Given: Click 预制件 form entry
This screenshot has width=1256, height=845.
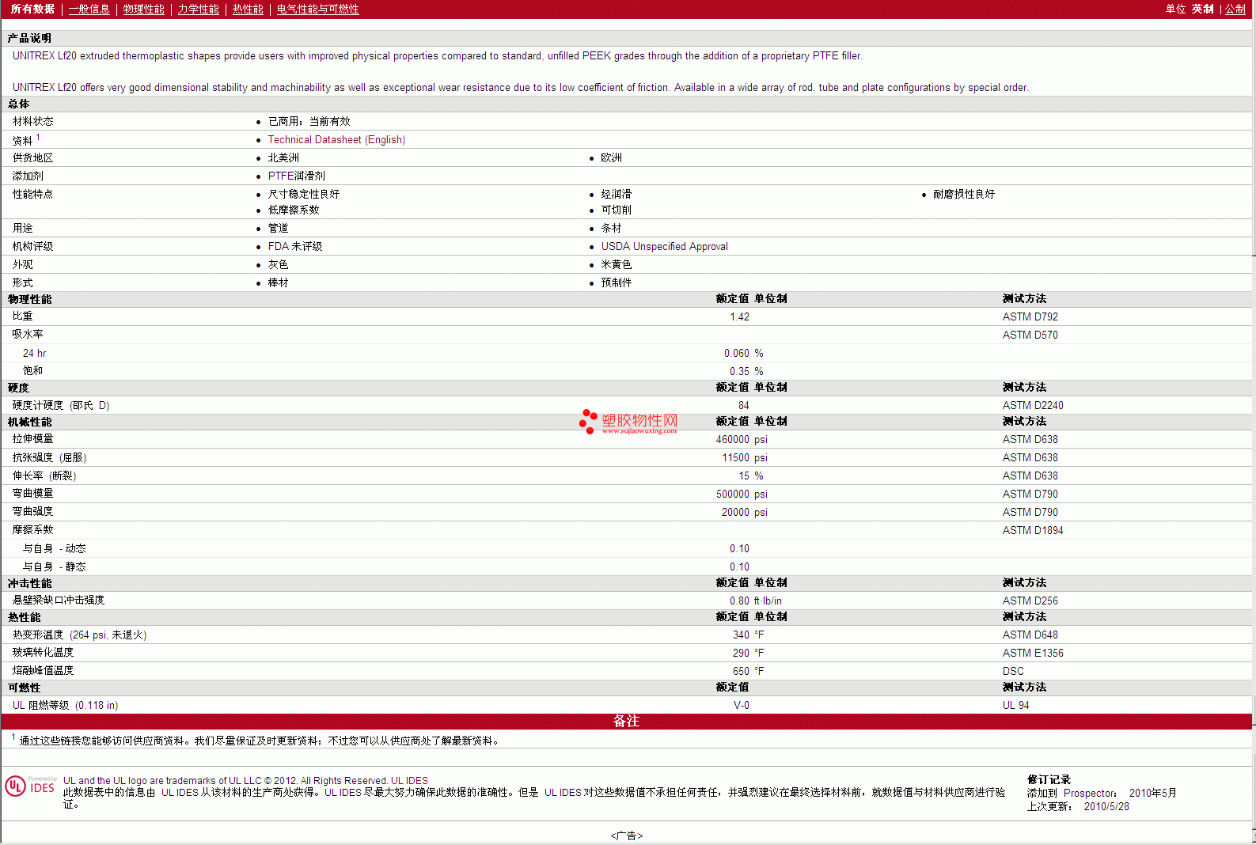Looking at the screenshot, I should [616, 282].
